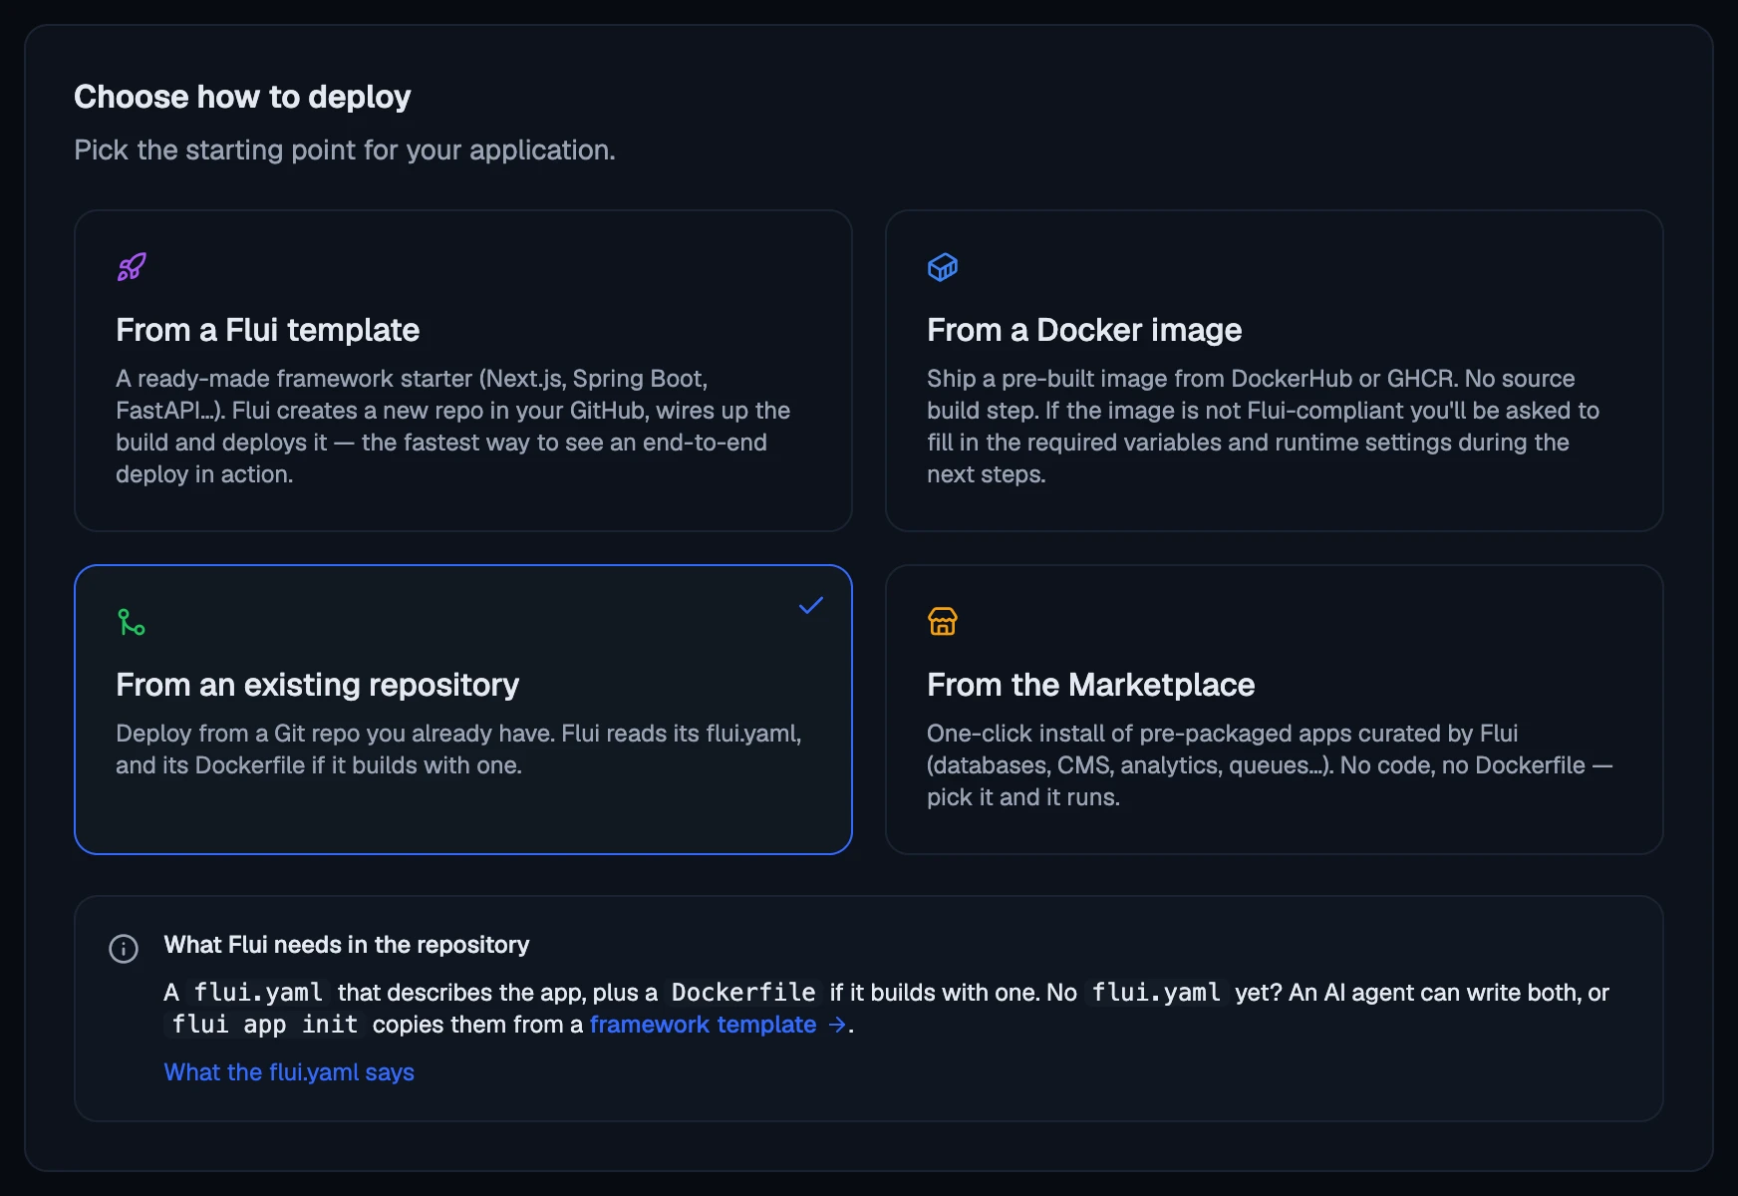Select the From a Flui template option
The height and width of the screenshot is (1196, 1738).
463,371
